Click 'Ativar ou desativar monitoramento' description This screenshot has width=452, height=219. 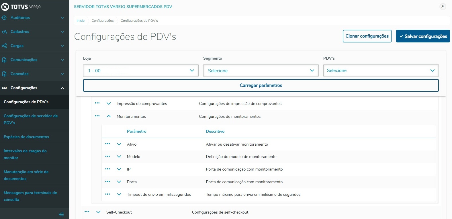(237, 144)
